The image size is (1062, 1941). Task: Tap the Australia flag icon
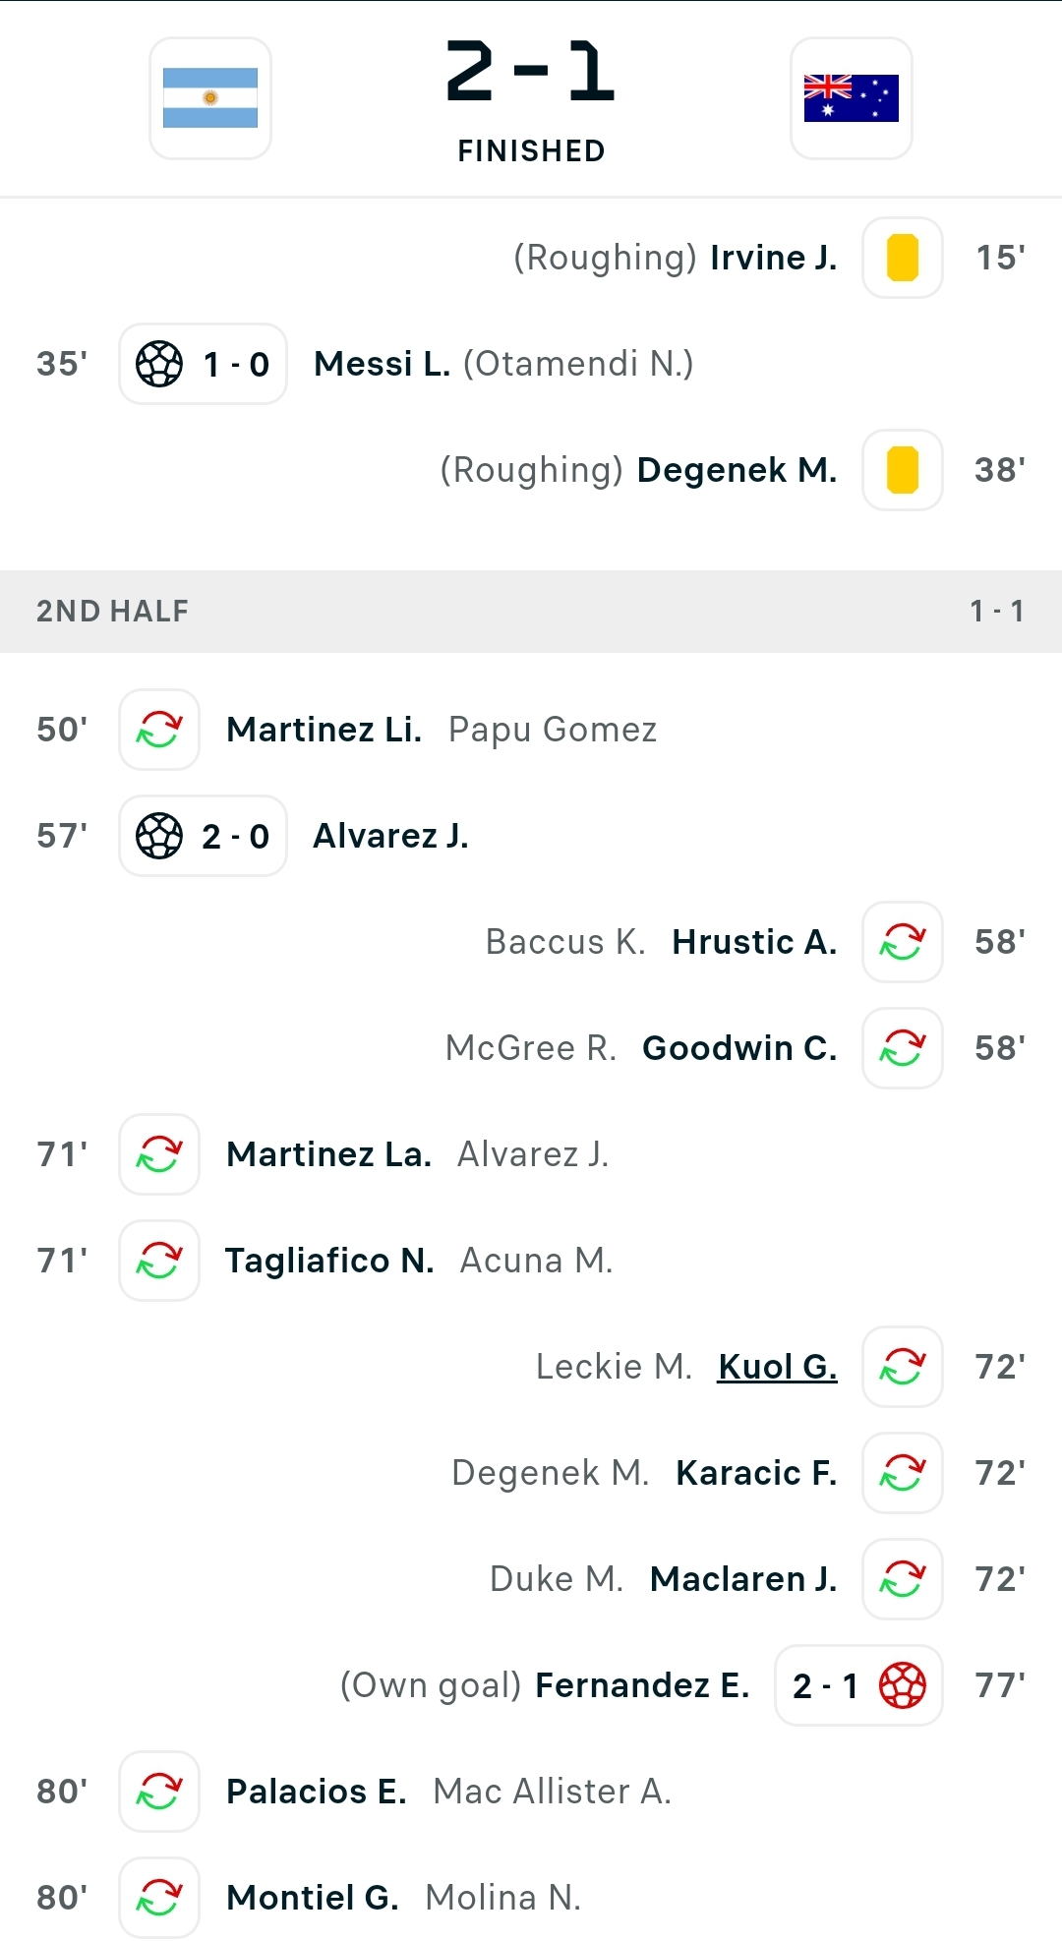[852, 98]
